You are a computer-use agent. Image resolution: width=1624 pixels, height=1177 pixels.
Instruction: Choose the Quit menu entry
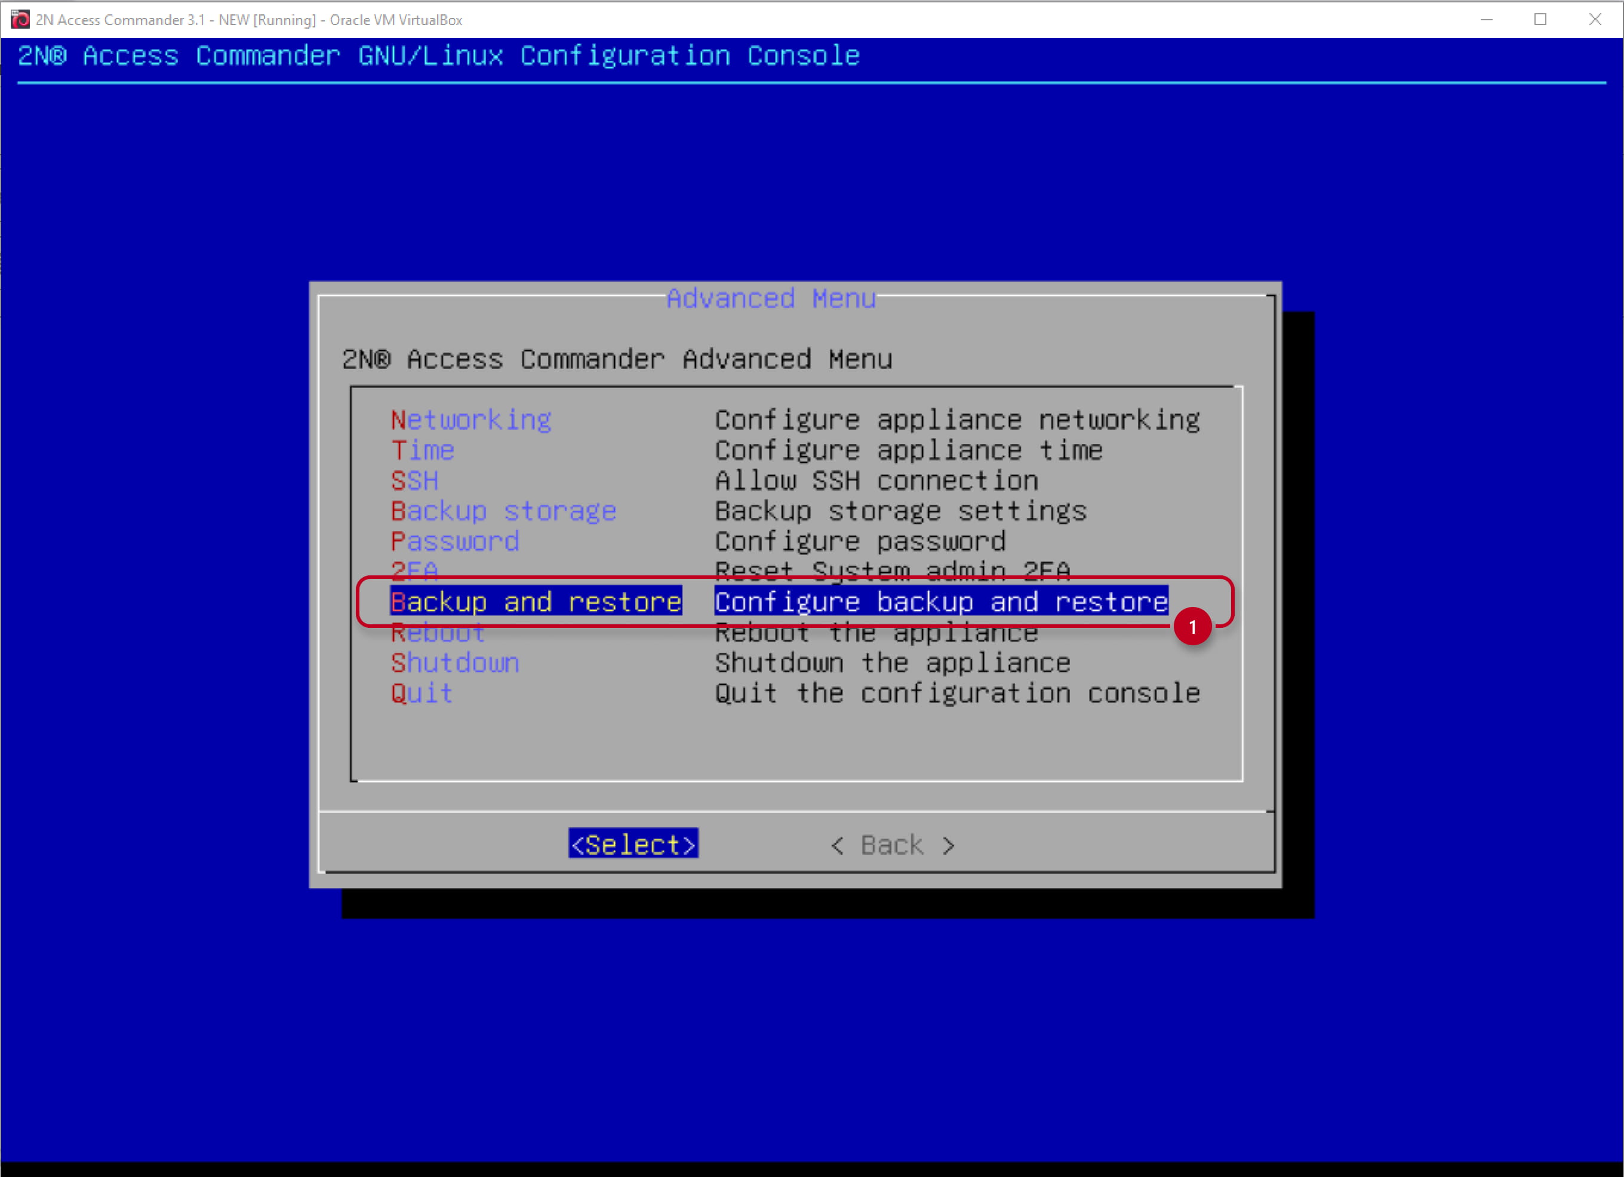(x=421, y=693)
